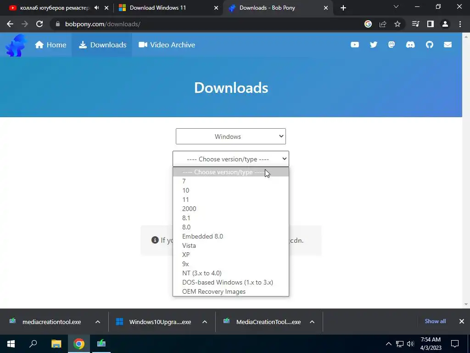Click Show all downloads link
This screenshot has height=353, width=470.
coord(435,321)
